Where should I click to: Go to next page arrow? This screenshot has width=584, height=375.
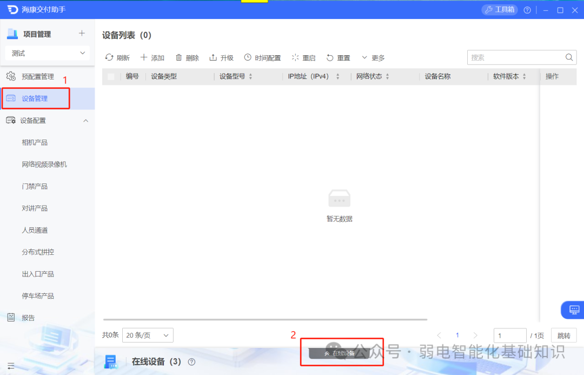point(475,335)
